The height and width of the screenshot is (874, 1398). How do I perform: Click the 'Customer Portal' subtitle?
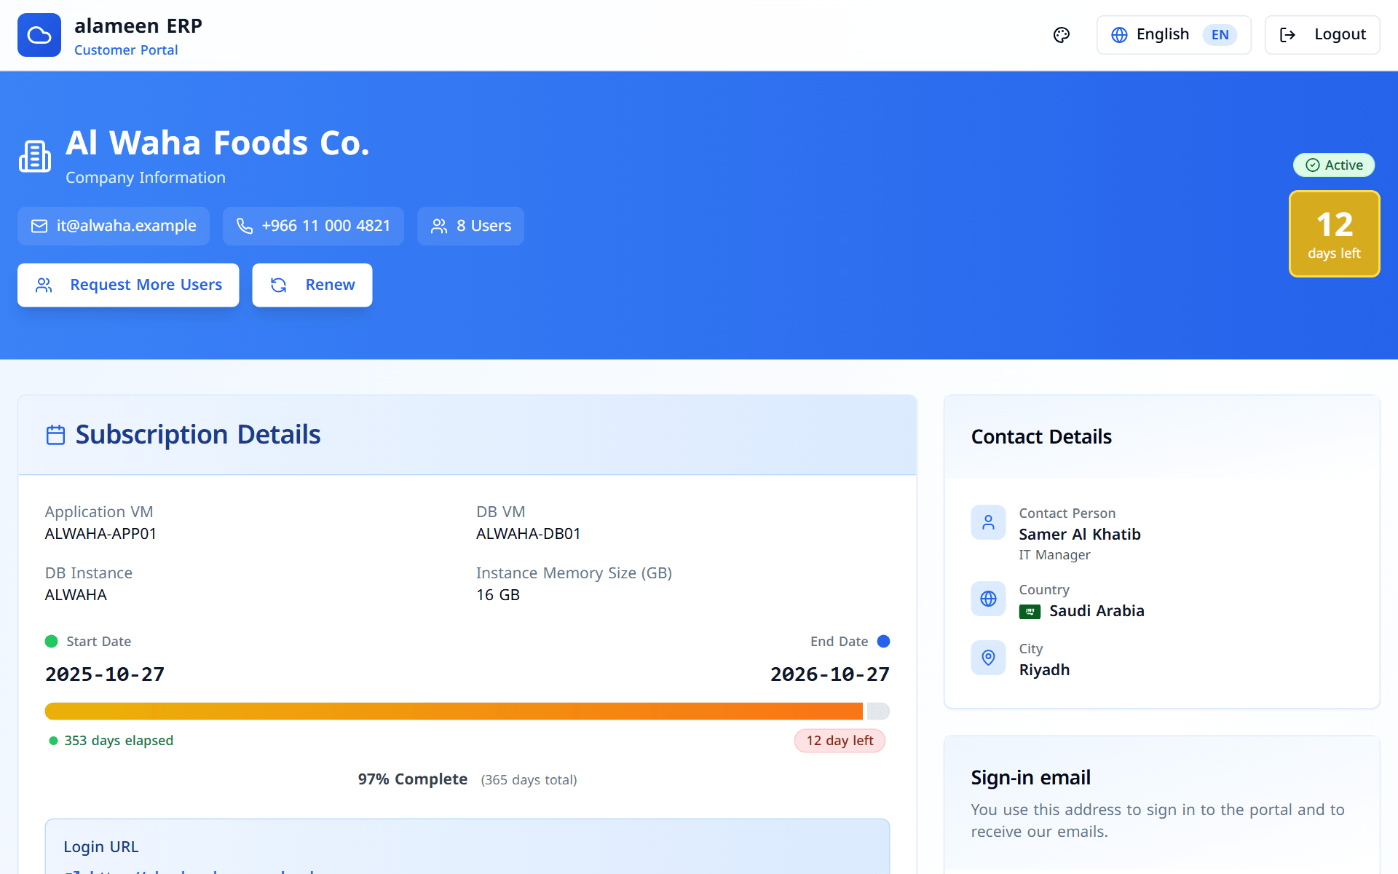click(x=126, y=50)
